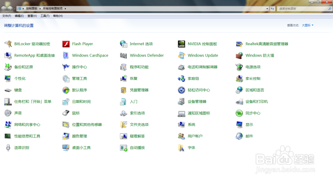Click the Back navigation button
This screenshot has width=333, height=181.
(x=4, y=9)
